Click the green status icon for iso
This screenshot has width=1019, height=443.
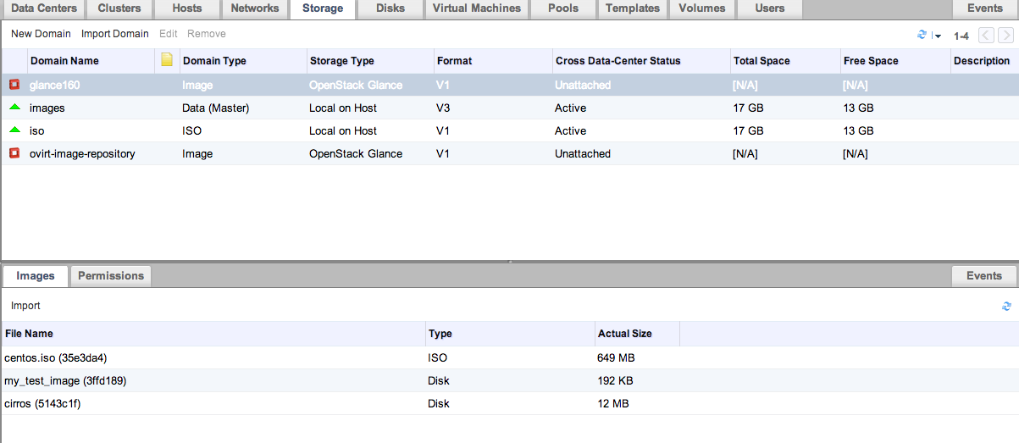(x=14, y=130)
